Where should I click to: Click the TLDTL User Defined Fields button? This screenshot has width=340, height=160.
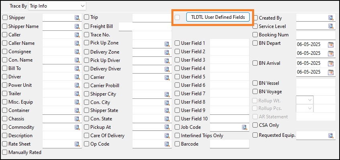tap(218, 17)
